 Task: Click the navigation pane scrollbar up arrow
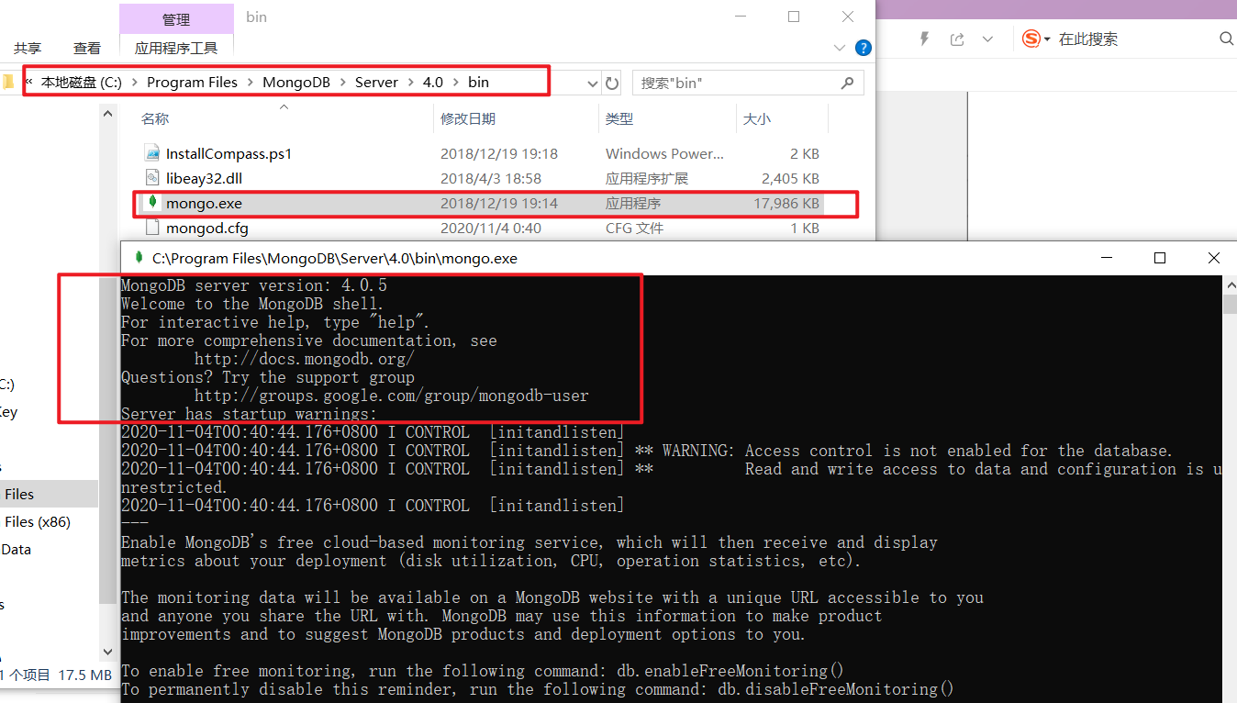pos(108,115)
